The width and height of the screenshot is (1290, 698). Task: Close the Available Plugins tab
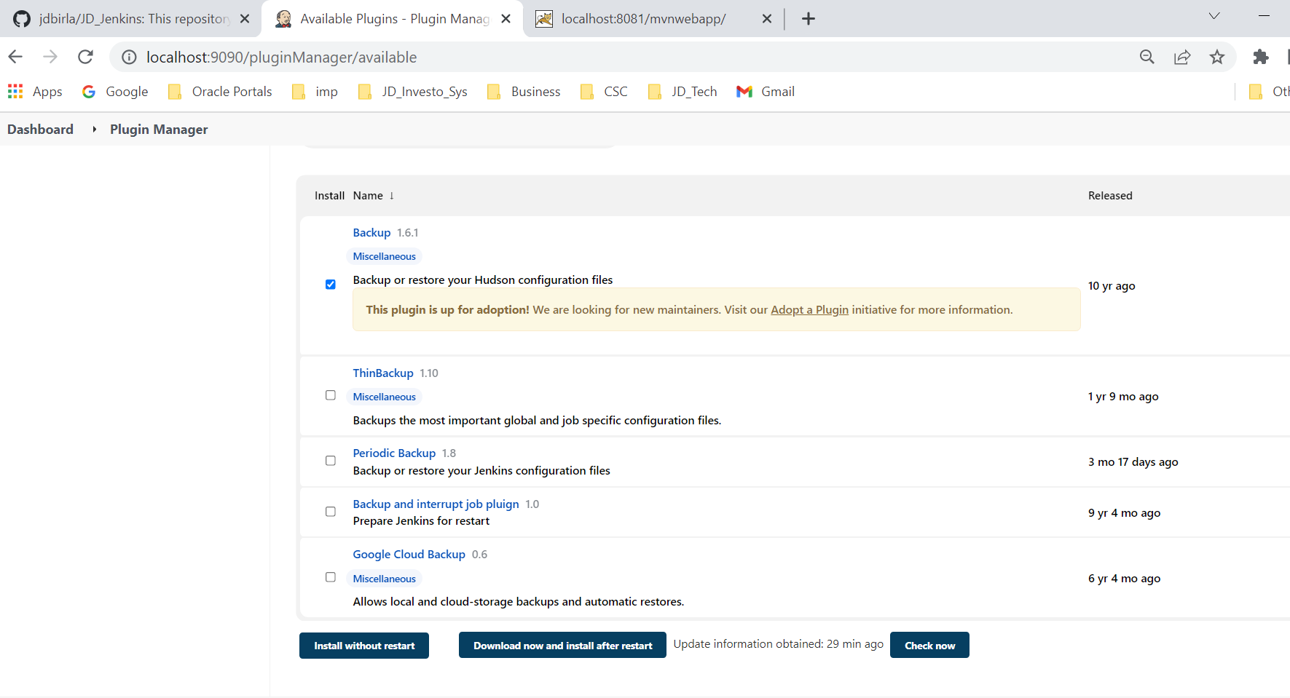click(x=506, y=19)
